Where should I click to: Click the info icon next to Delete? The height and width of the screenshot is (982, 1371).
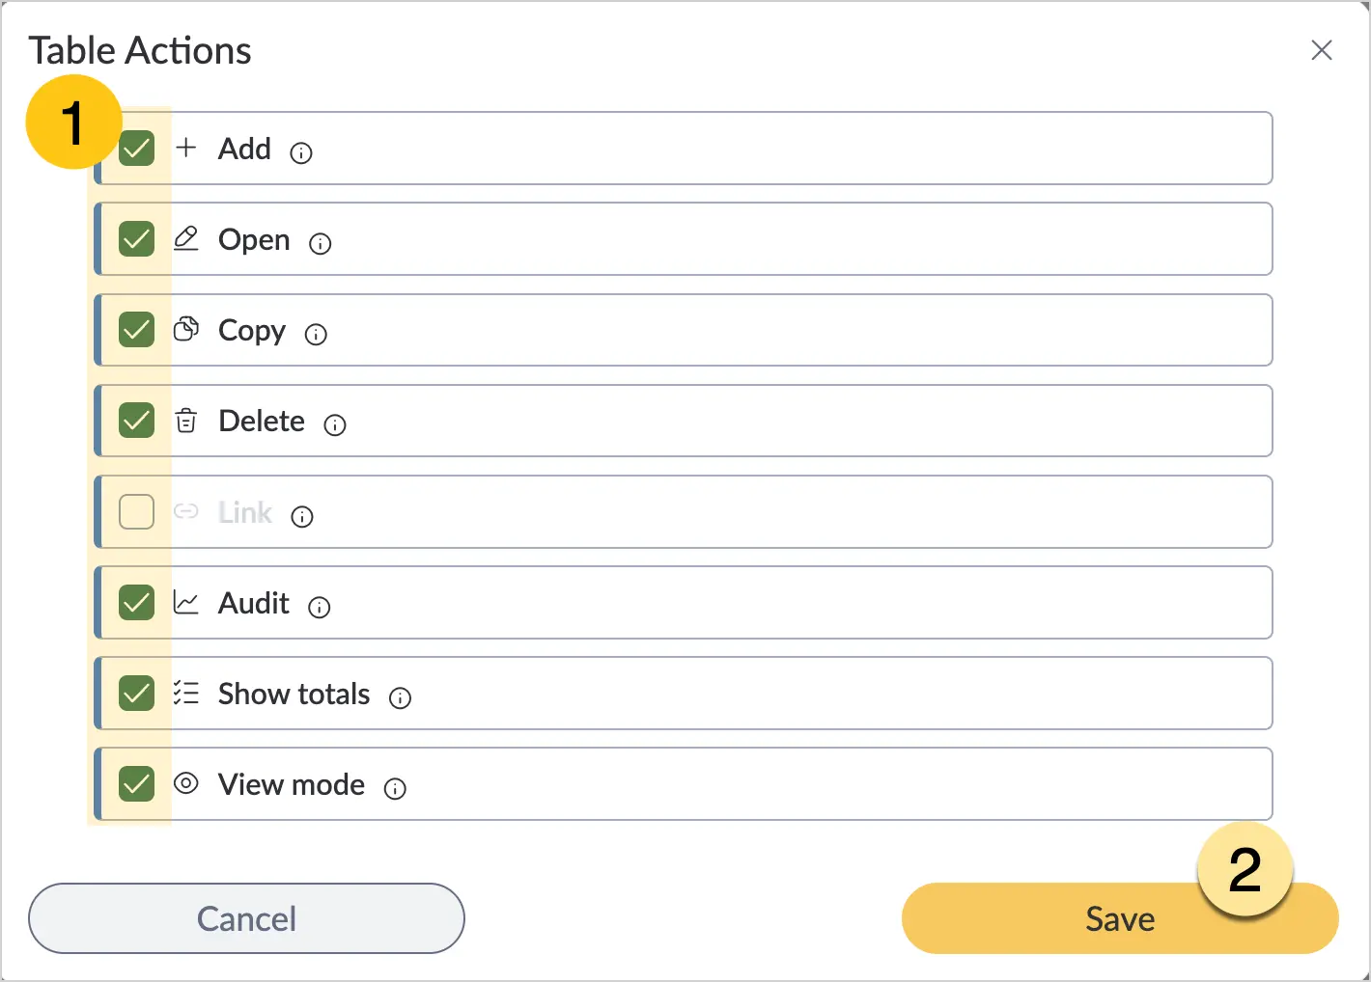[x=335, y=425]
